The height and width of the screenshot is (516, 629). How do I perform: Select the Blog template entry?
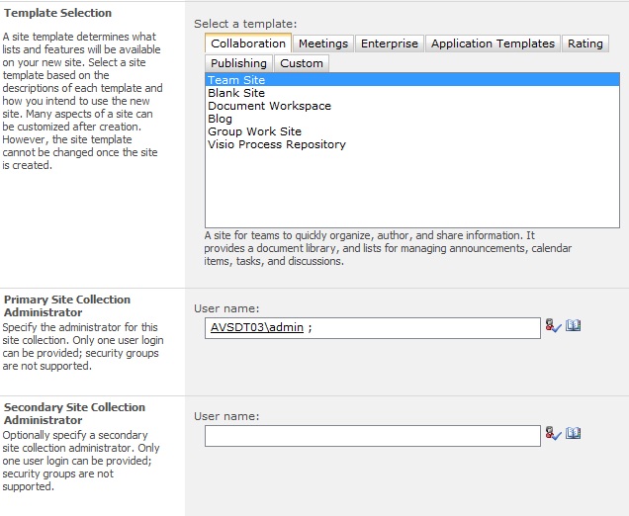412,119
